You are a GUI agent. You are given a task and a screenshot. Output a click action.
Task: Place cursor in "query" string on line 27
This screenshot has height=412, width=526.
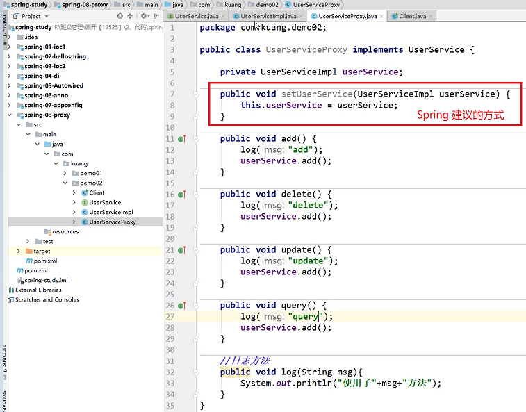click(x=304, y=316)
